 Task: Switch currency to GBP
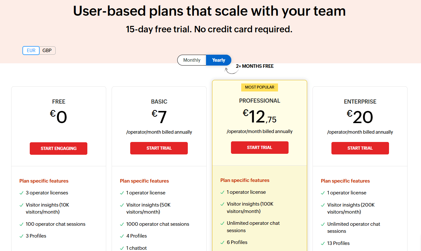[47, 50]
